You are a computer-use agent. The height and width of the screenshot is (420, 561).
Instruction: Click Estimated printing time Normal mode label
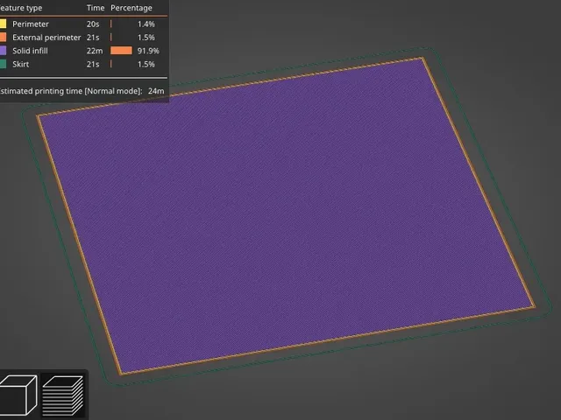(70, 91)
